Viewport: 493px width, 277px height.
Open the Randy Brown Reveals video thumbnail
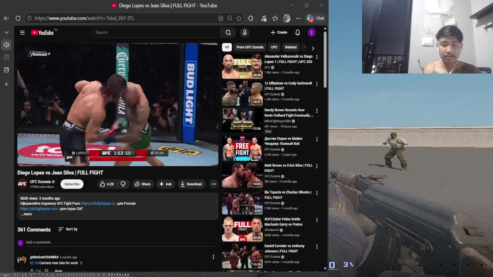coord(242,120)
